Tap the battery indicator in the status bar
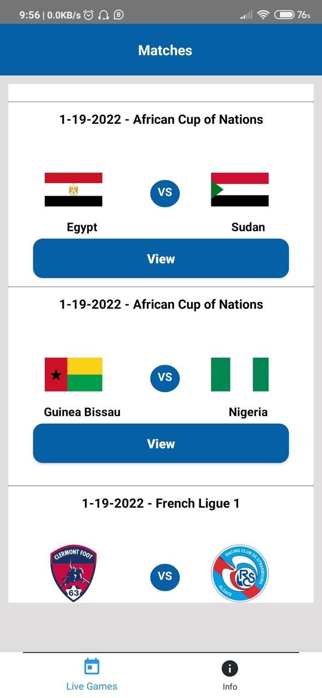The height and width of the screenshot is (698, 322). point(286,15)
